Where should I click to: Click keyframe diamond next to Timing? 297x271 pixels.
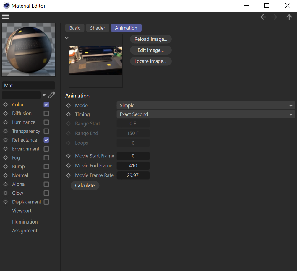pos(69,114)
